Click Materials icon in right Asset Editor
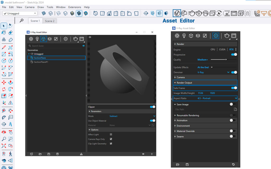This screenshot has height=169, width=271. tap(177, 36)
